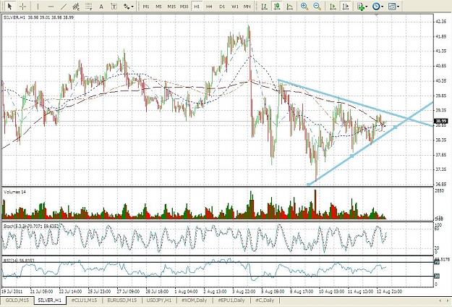Switch timeframe to D1
452x307 pixels.
(222, 7)
